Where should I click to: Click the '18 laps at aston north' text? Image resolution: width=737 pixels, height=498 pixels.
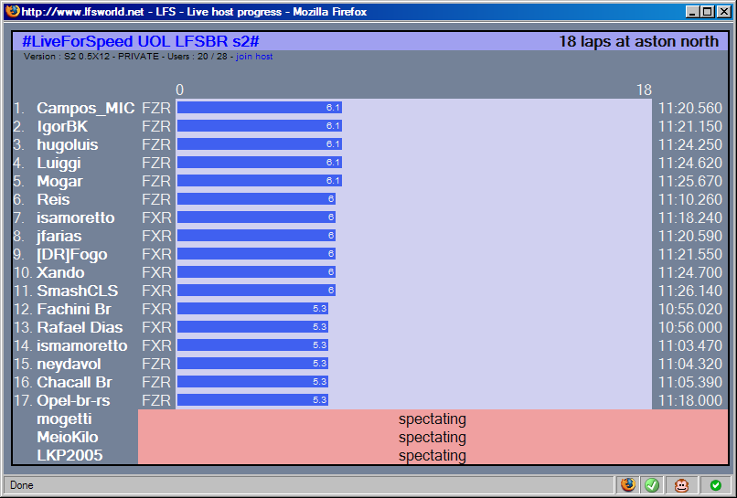point(638,41)
